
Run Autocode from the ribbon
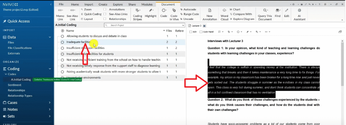(x=188, y=9)
